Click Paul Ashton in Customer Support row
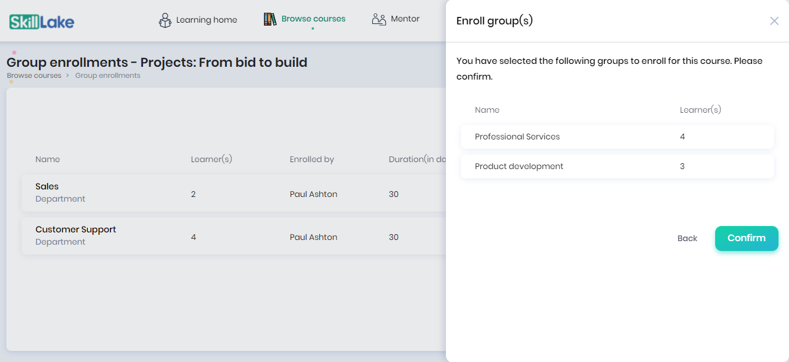Viewport: 789px width, 362px height. (x=313, y=237)
